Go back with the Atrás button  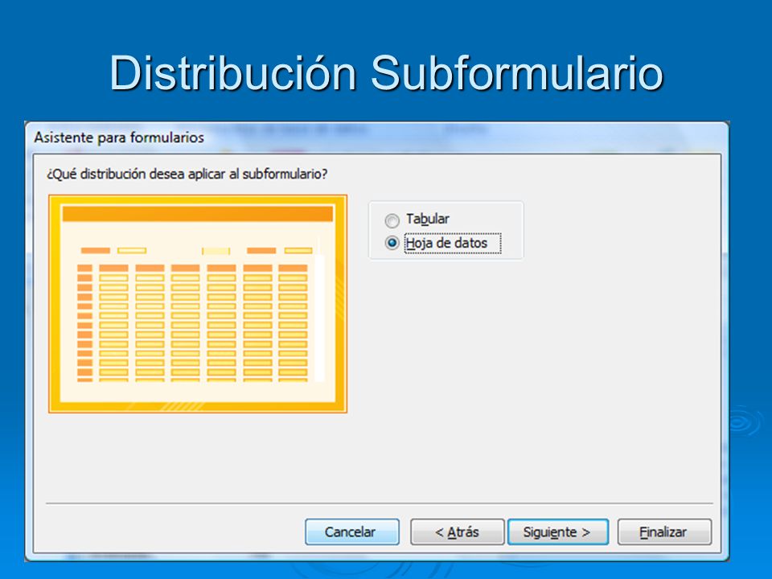click(458, 532)
